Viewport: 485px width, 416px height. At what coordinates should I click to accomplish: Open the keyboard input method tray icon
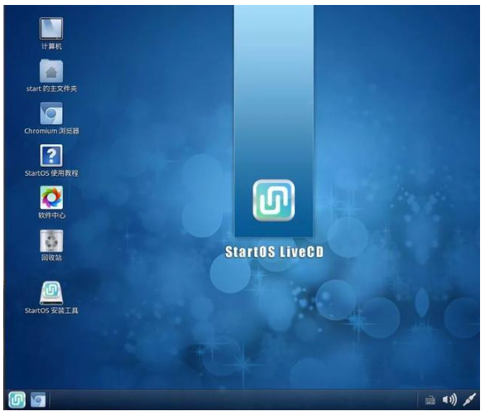click(x=430, y=400)
